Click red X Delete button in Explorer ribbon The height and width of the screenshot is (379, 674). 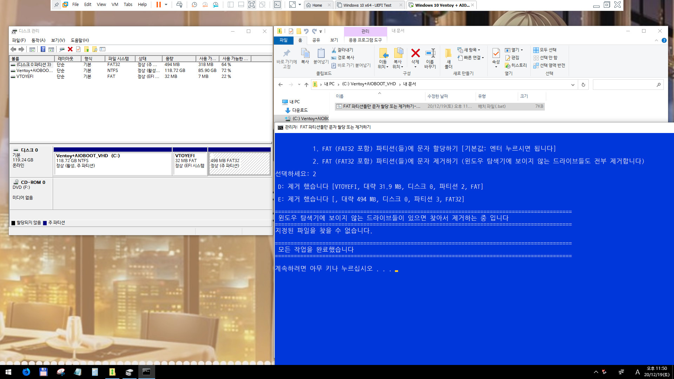[x=415, y=56]
